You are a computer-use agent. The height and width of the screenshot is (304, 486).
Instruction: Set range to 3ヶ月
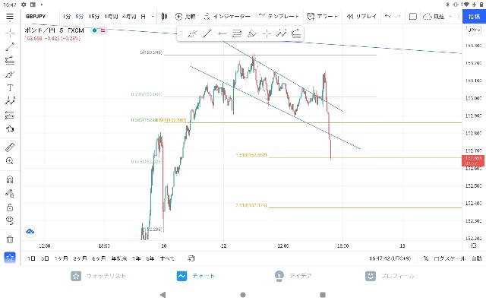80,258
